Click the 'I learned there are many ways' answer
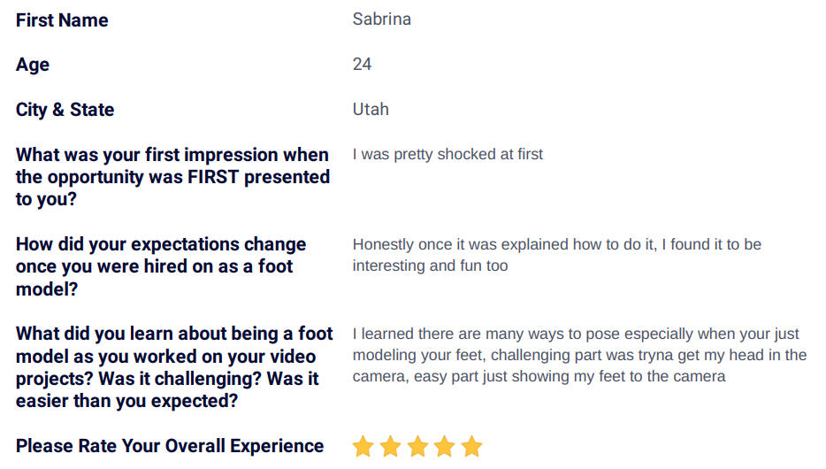Image resolution: width=826 pixels, height=469 pixels. [579, 355]
